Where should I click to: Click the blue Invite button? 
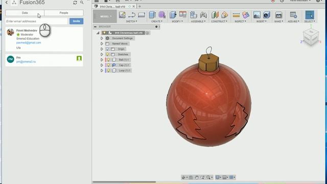tap(76, 21)
